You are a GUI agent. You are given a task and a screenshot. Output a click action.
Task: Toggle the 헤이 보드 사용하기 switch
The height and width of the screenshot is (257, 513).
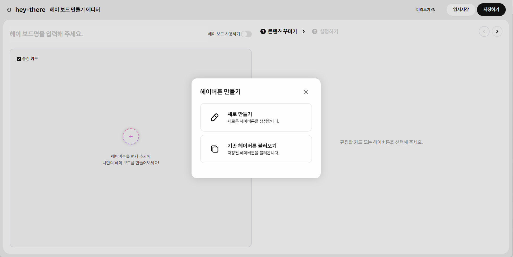tap(246, 34)
